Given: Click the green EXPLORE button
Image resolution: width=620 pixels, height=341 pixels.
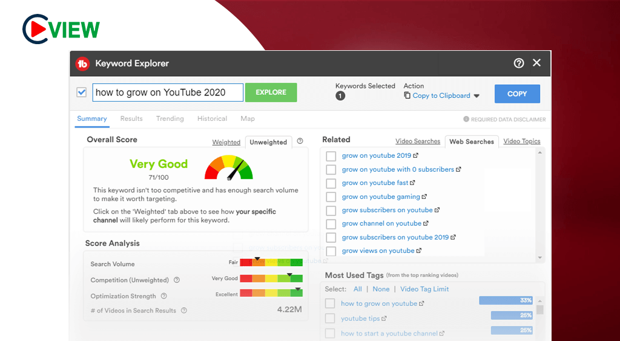Looking at the screenshot, I should point(271,93).
